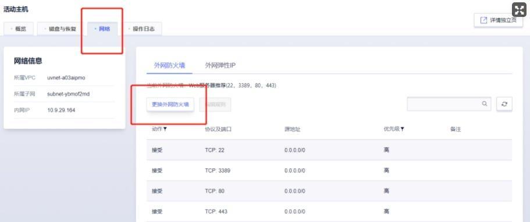This screenshot has height=222, width=530.
Task: Click the 源地址 column header
Action: pos(293,129)
